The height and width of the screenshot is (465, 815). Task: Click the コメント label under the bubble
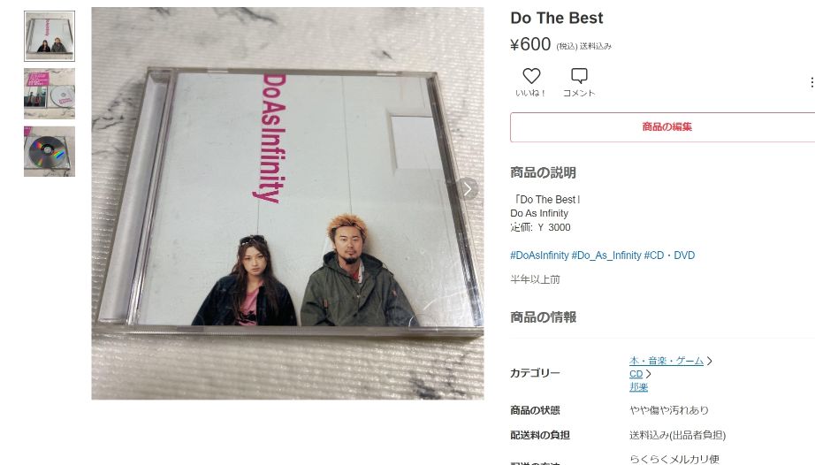[x=579, y=93]
